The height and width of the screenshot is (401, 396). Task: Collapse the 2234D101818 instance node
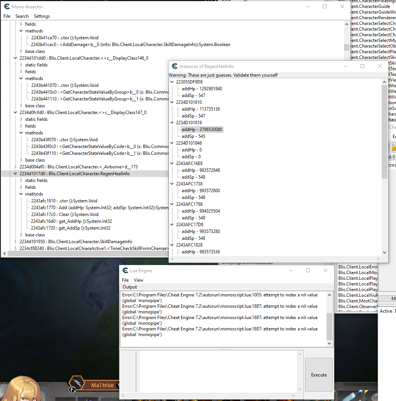click(x=172, y=123)
